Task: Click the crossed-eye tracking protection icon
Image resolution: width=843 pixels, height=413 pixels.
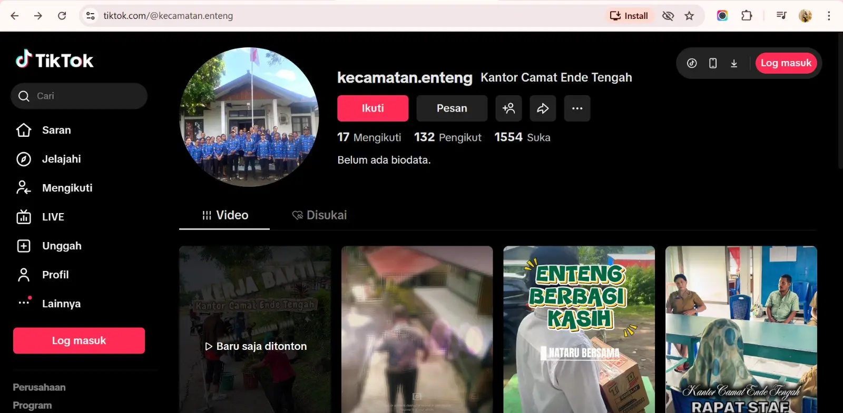Action: [668, 16]
